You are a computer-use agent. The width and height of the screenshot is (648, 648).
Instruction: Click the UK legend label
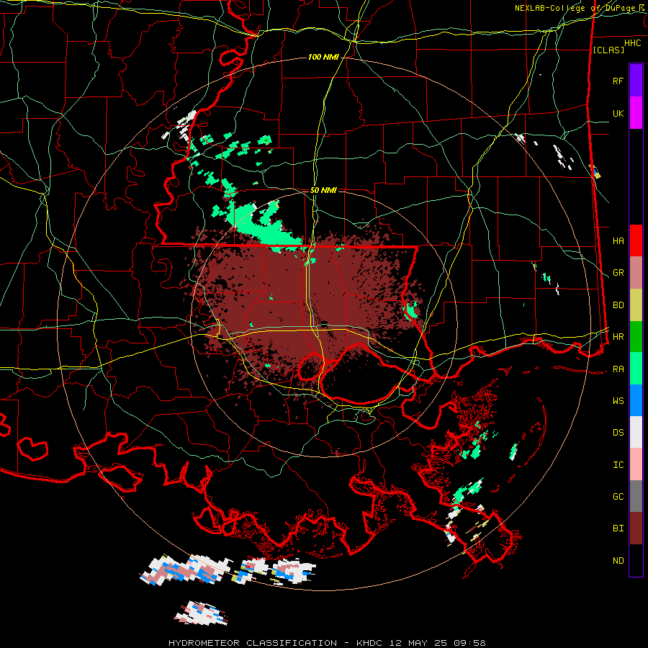point(618,113)
